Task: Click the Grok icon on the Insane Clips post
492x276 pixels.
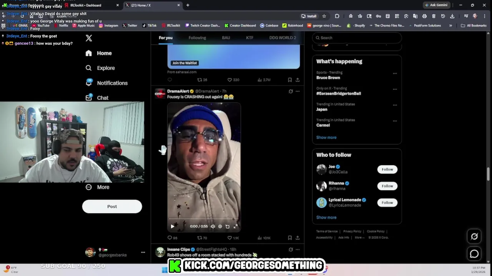Action: [x=291, y=250]
